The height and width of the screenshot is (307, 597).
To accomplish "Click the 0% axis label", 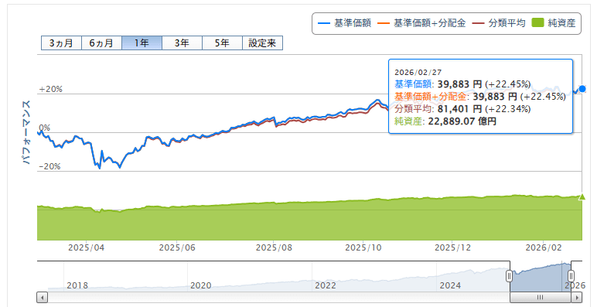I will 45,128.
